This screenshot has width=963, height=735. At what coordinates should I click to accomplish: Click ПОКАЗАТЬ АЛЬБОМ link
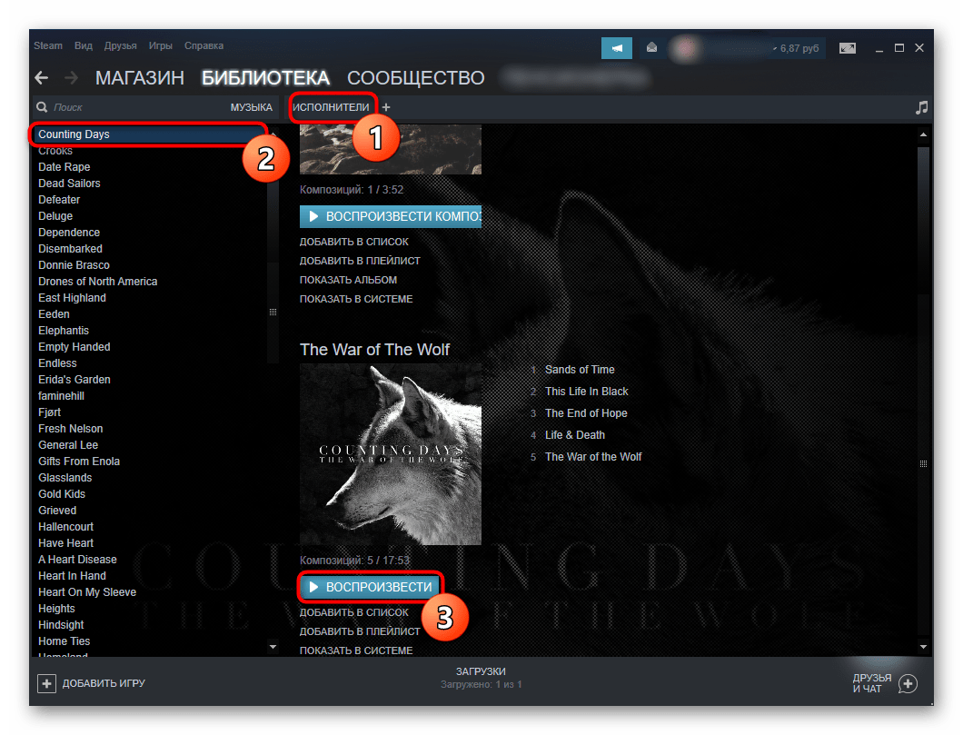coord(348,280)
